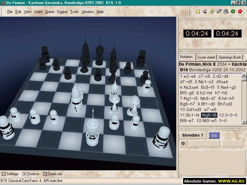Click move Bh7xd3 in the notation
Image resolution: width=247 pixels, height=185 pixels.
pos(225,104)
